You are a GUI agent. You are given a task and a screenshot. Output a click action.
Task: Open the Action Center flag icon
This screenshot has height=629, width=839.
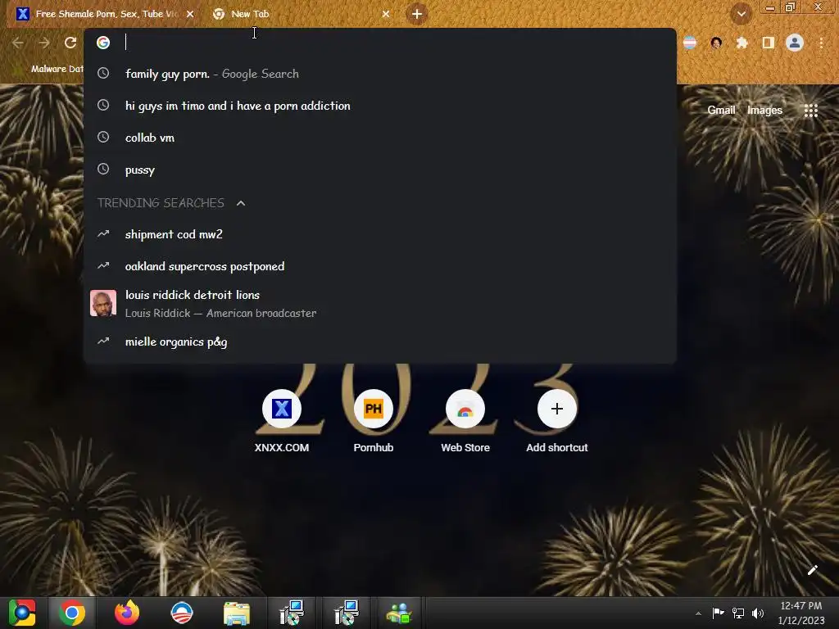718,613
